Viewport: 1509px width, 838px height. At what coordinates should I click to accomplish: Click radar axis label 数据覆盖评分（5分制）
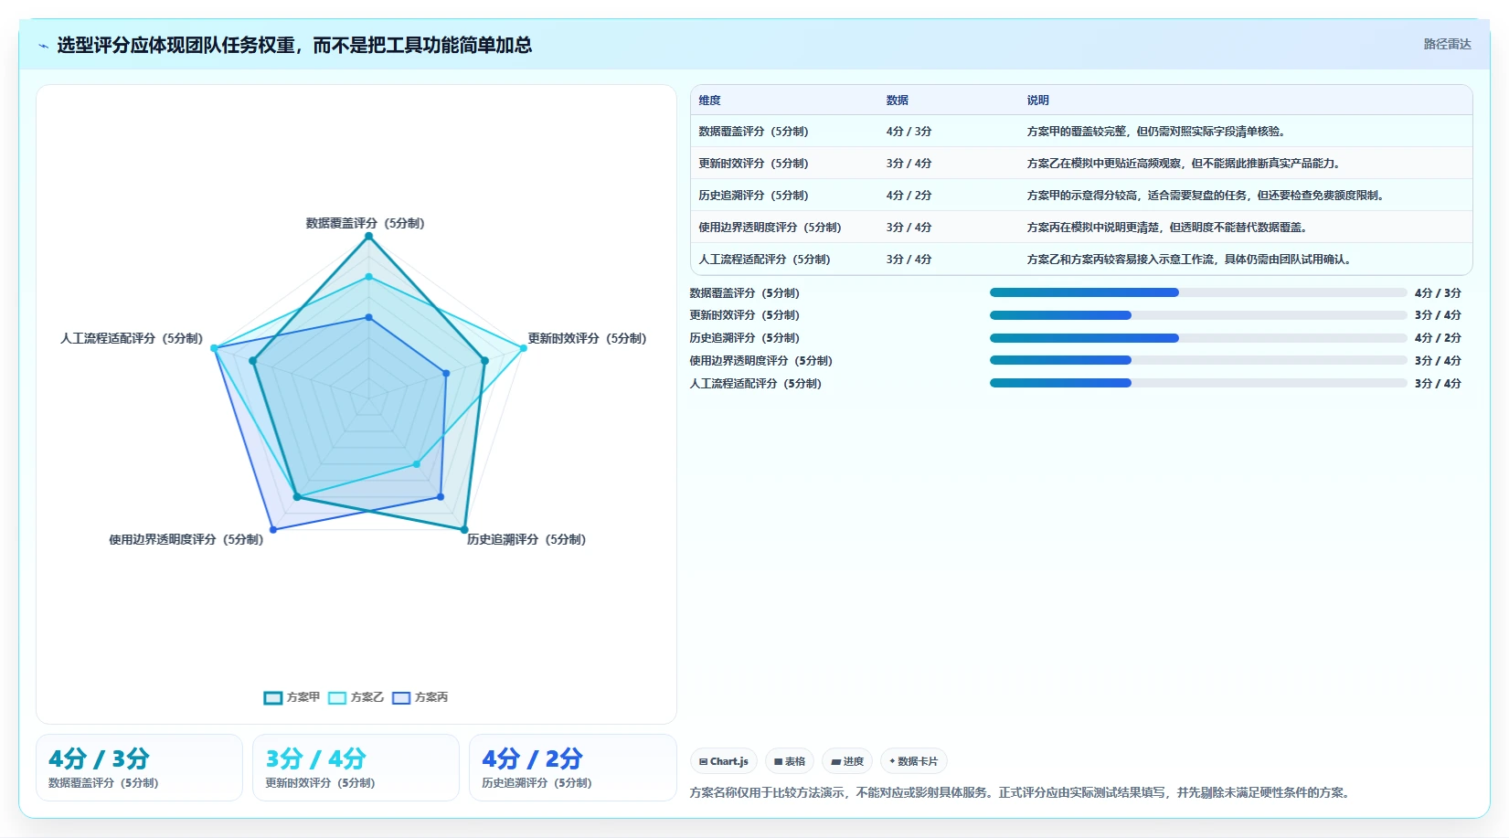[365, 223]
